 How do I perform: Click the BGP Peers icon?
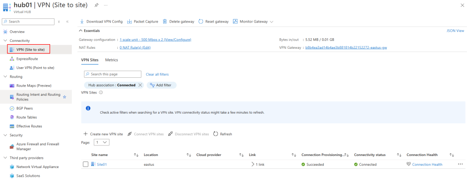[x=12, y=109]
